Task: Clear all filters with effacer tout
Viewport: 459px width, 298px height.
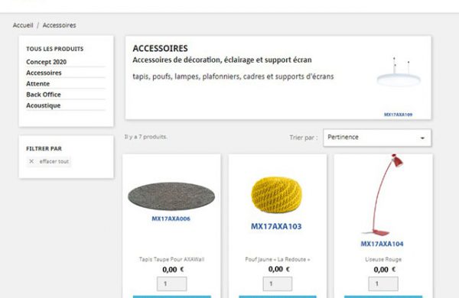Action: coord(49,161)
